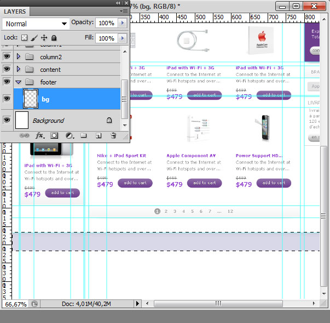330x323 pixels.
Task: Expand the content group
Action: [19, 69]
